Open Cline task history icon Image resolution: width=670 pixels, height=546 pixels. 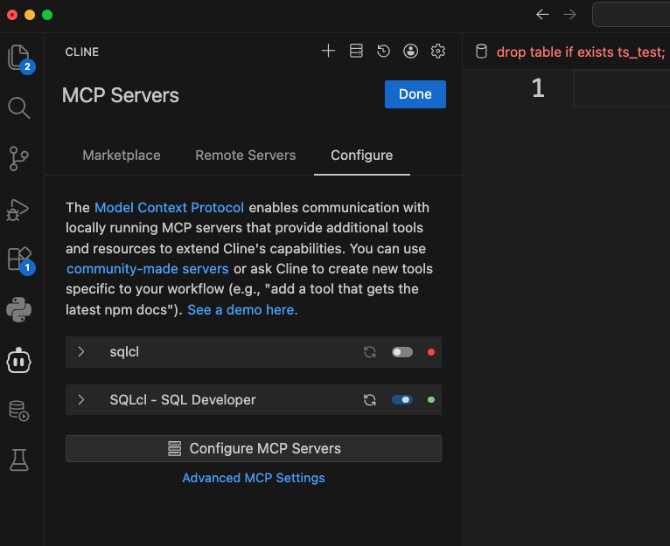383,52
